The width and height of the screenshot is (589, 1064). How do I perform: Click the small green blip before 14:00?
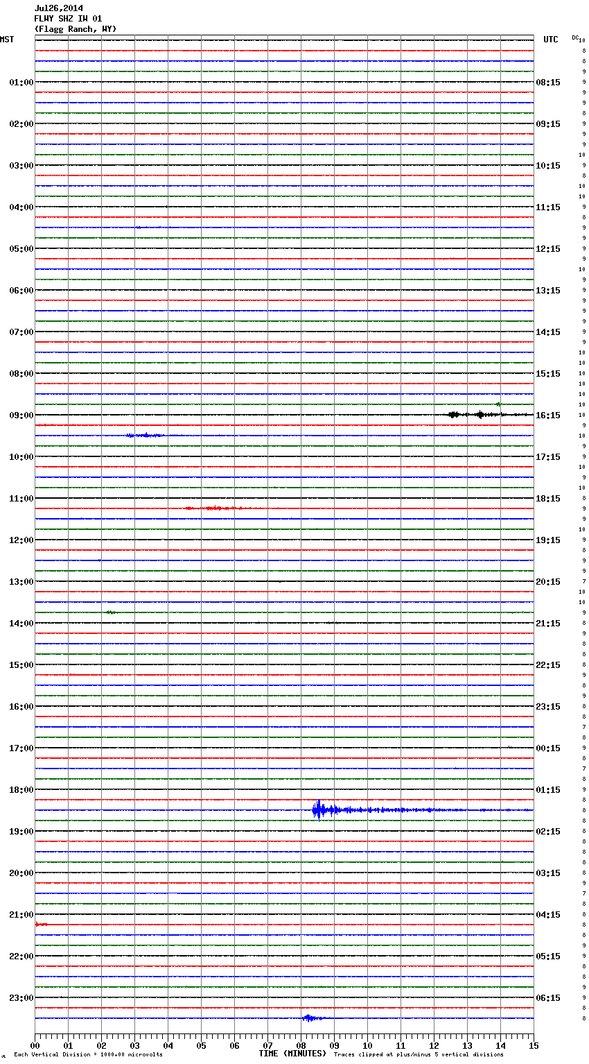(111, 612)
